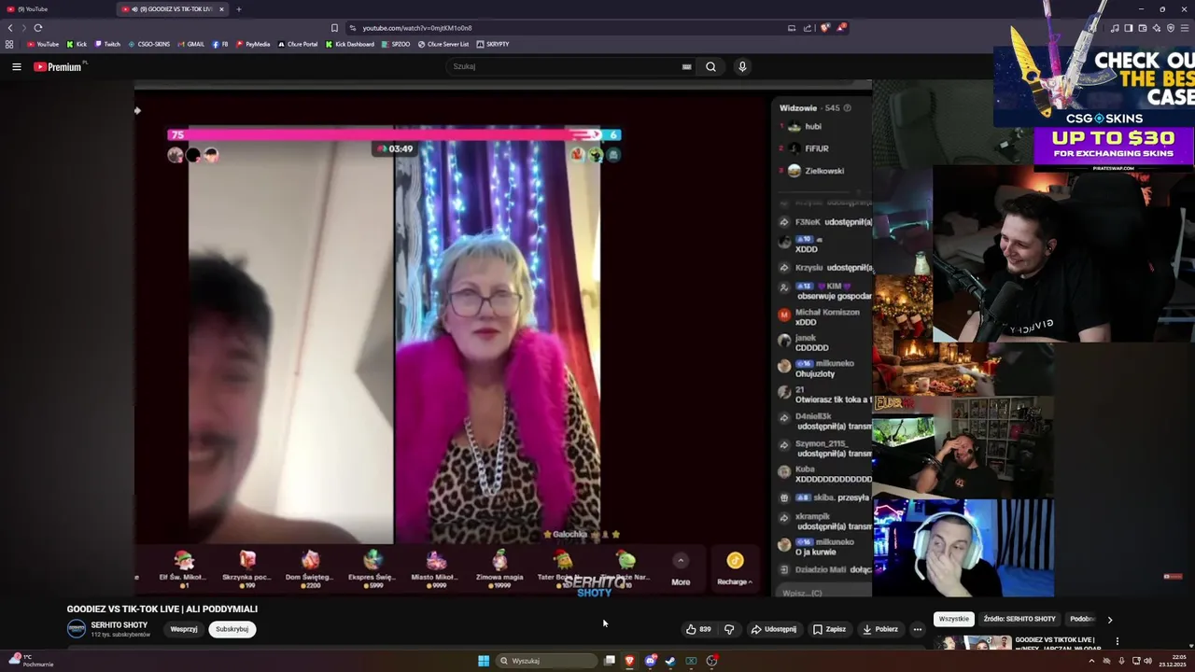The height and width of the screenshot is (672, 1195).
Task: Click the Recharge coin button
Action: click(x=735, y=567)
